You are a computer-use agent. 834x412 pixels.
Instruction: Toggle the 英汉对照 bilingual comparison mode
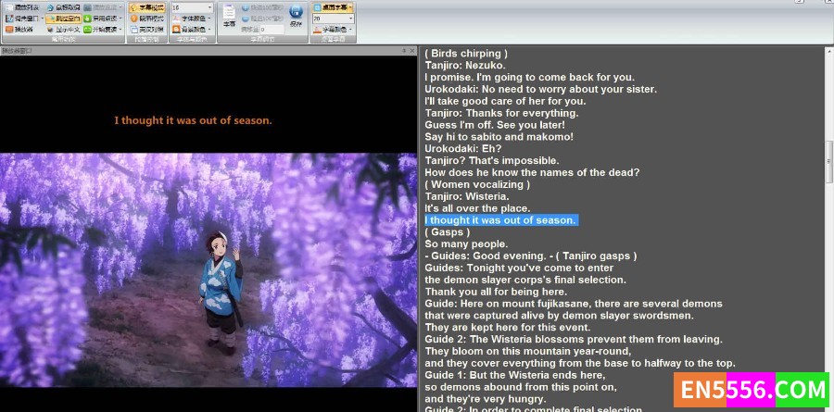(x=146, y=30)
